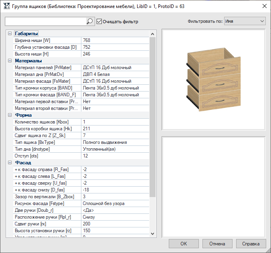
Task: Click the scroll down arrow of property list
Action: click(152, 234)
